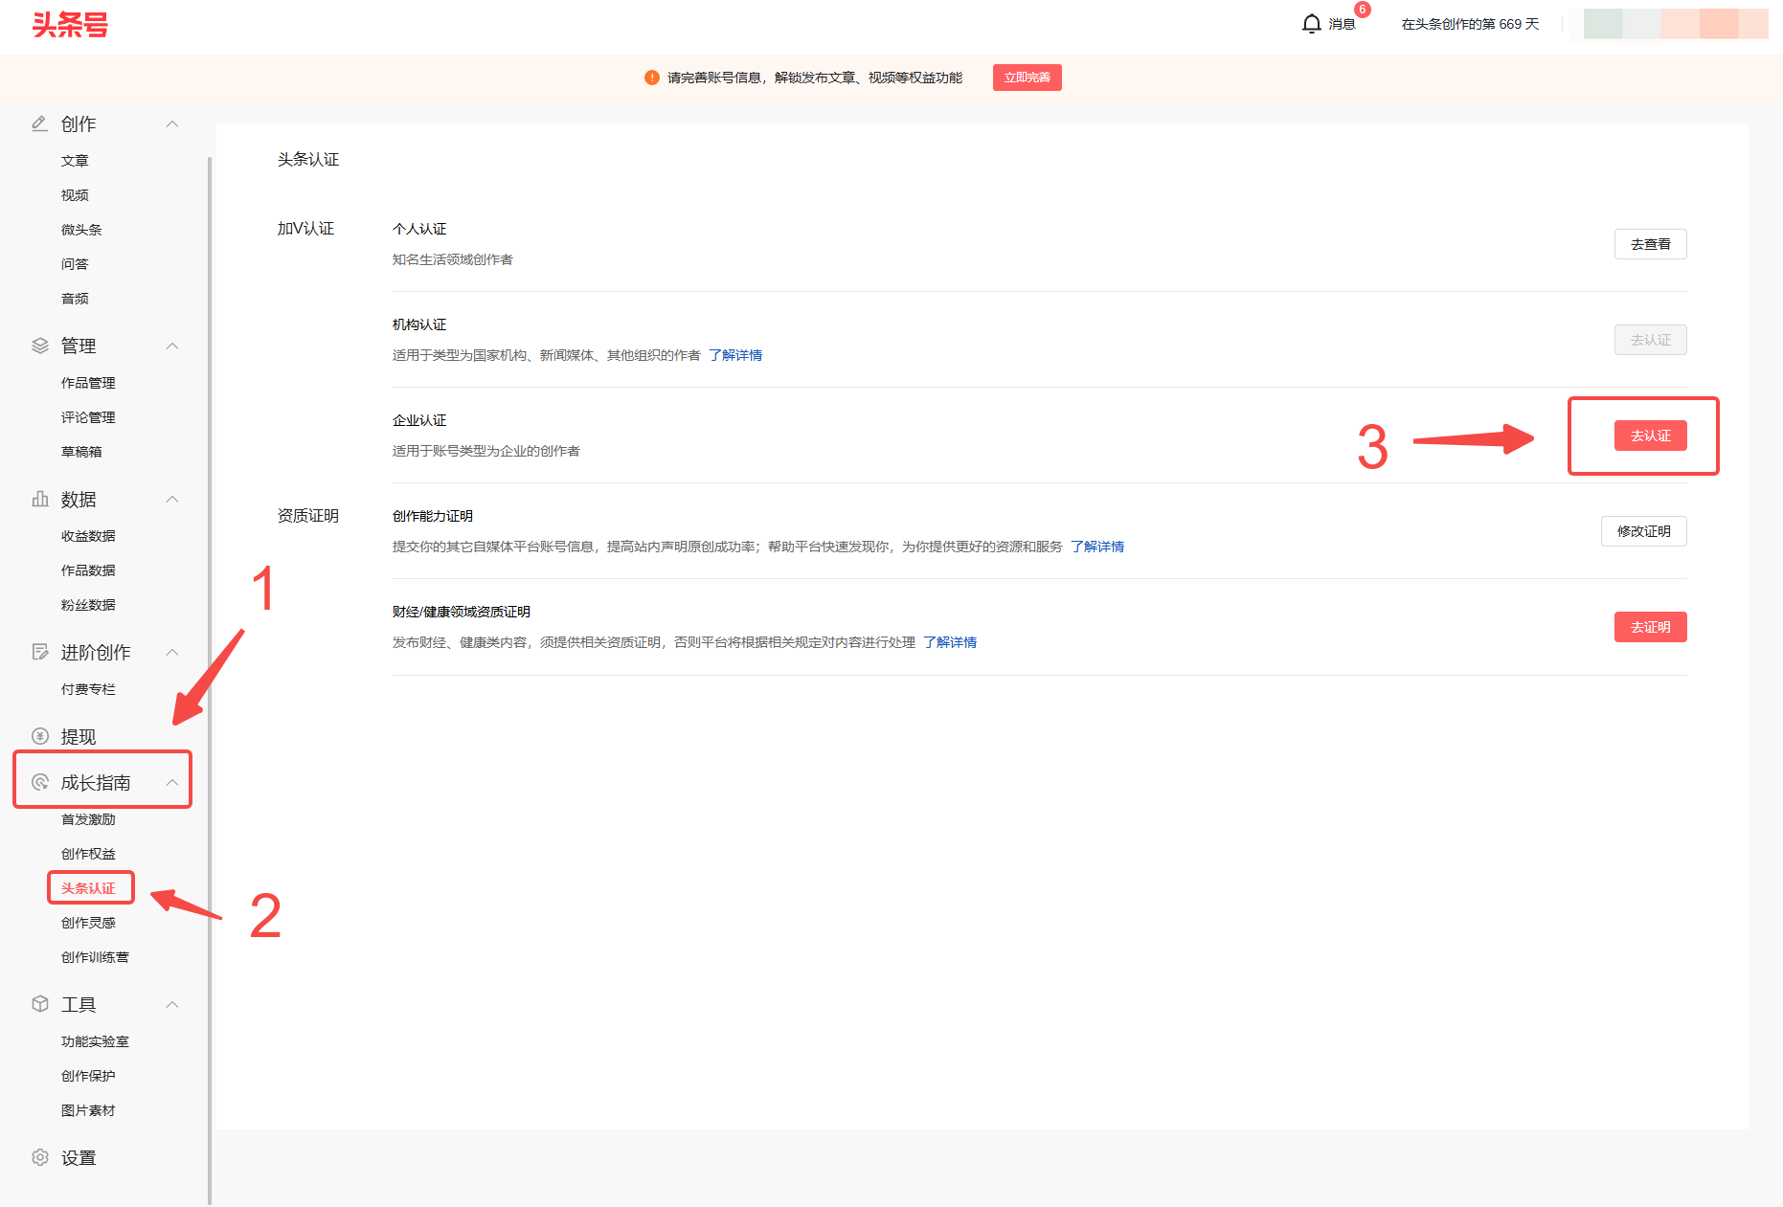Click the 头条号 logo
This screenshot has width=1783, height=1207.
pos(70,25)
